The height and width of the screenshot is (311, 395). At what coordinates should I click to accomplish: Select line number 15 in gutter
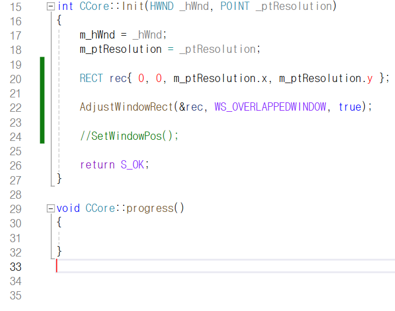click(15, 7)
